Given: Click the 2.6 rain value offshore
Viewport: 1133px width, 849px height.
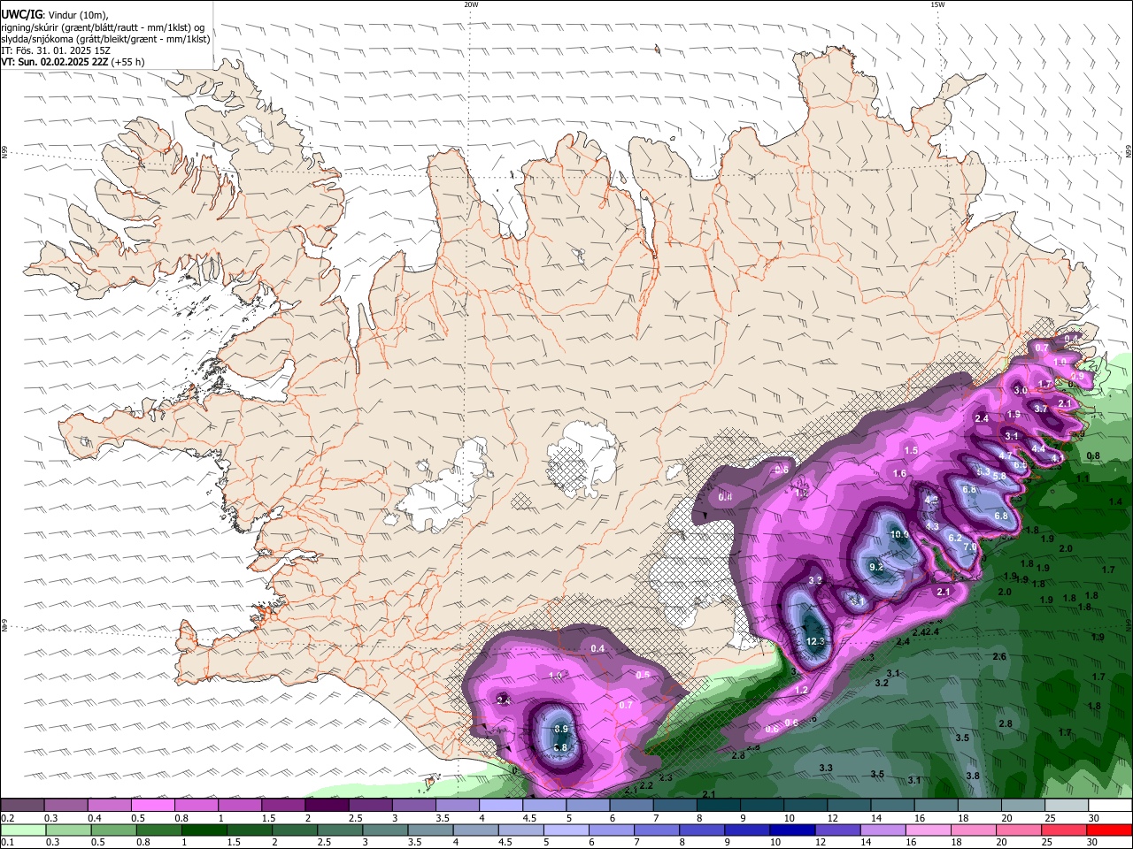Looking at the screenshot, I should [x=999, y=656].
